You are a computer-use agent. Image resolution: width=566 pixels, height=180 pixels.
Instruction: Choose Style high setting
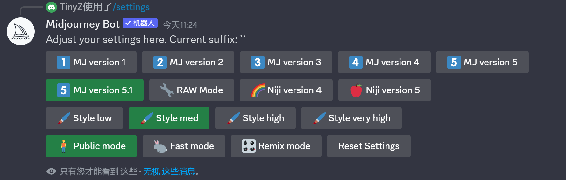pyautogui.click(x=255, y=118)
